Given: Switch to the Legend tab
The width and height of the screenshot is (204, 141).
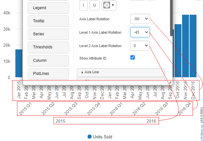Looking at the screenshot, I should tap(48, 8).
